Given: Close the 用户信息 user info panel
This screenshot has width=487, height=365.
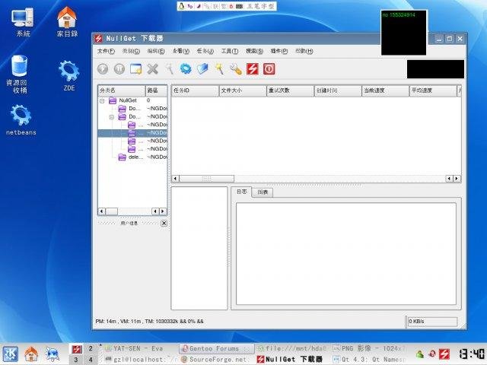Looking at the screenshot, I should 164,223.
